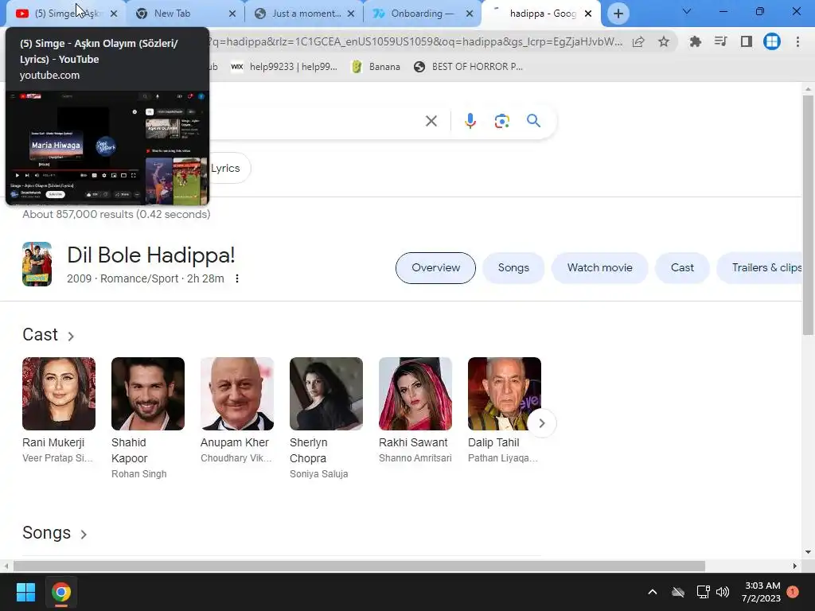Select the Trailers & clips chip

pos(760,268)
